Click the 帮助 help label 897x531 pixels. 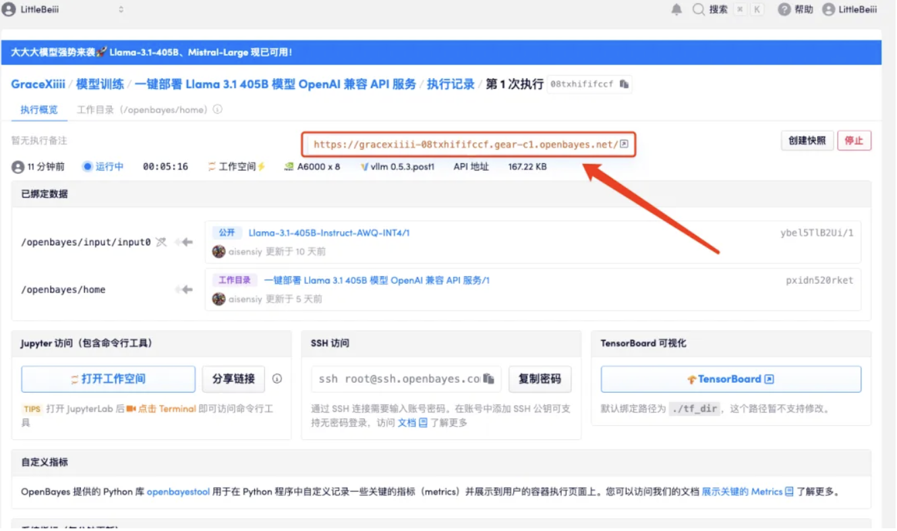[803, 9]
